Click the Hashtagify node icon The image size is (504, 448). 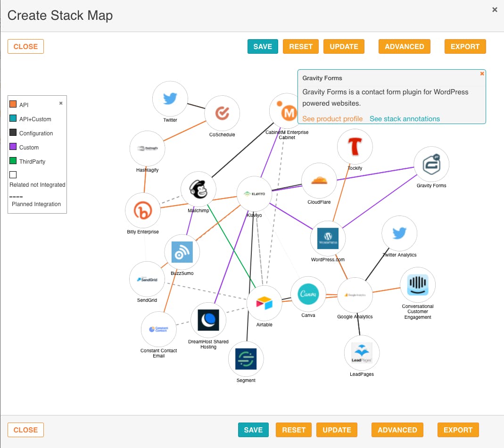147,149
